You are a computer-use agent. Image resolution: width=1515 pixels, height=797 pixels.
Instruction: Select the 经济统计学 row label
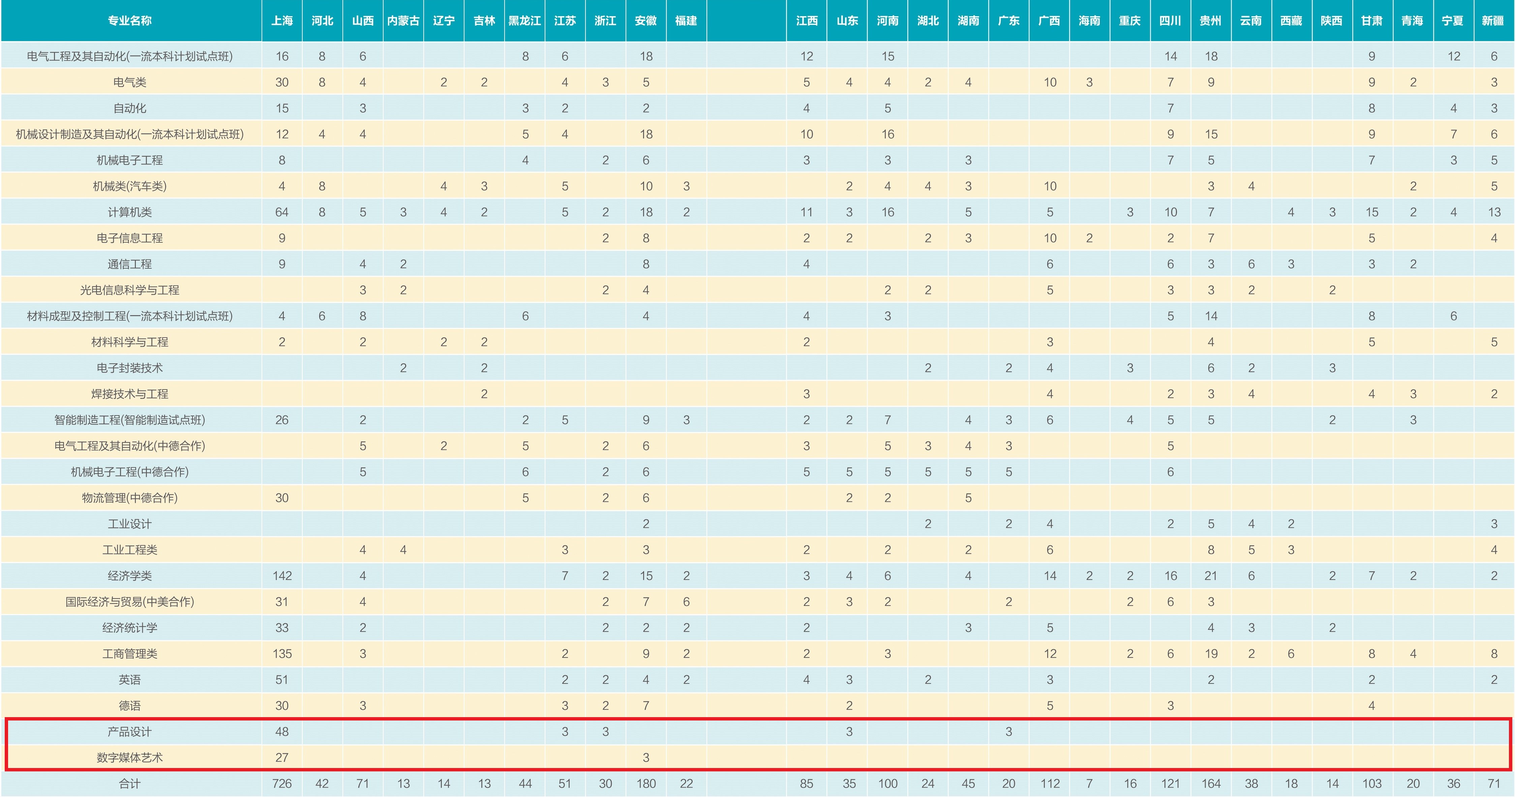129,627
